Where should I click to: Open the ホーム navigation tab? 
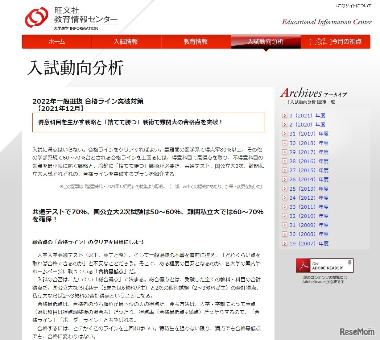pyautogui.click(x=57, y=42)
